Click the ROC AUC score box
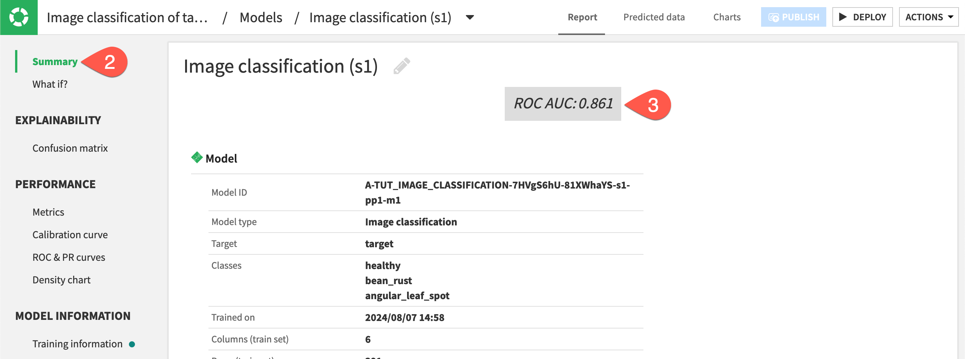This screenshot has height=359, width=965. (563, 105)
